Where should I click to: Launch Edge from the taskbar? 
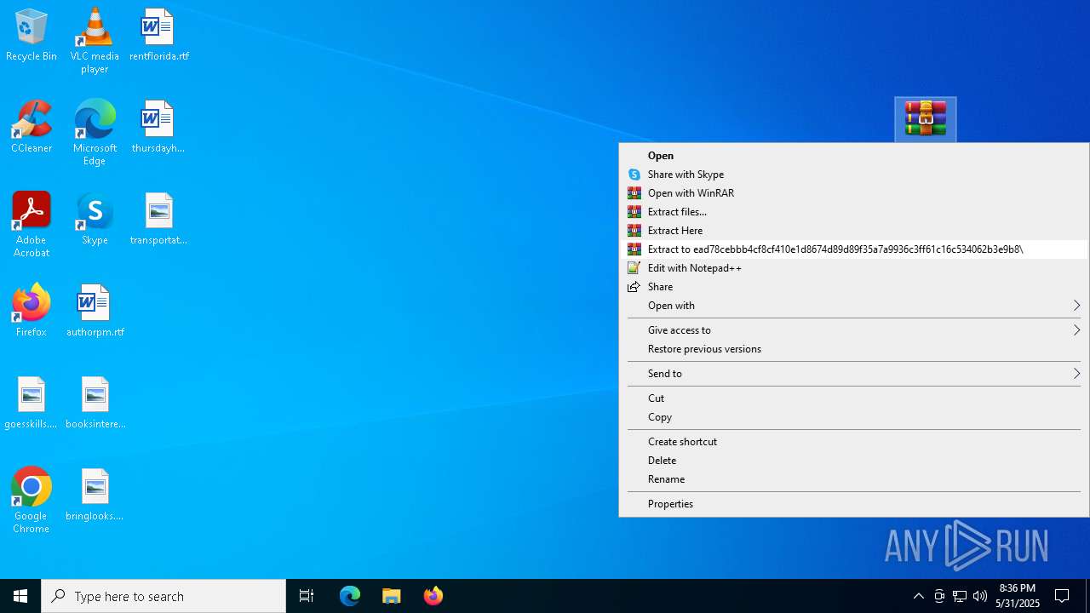[x=350, y=596]
